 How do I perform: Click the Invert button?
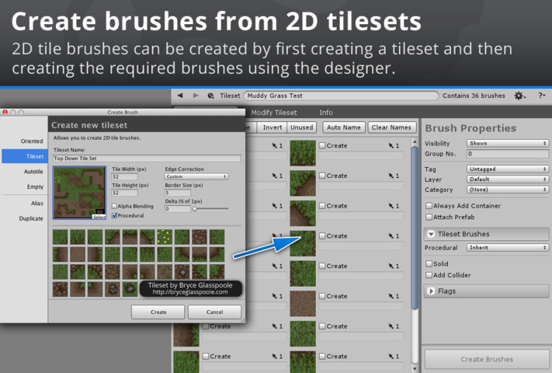pyautogui.click(x=273, y=127)
